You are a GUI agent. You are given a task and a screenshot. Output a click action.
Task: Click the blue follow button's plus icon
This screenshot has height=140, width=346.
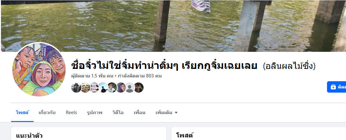333,87
